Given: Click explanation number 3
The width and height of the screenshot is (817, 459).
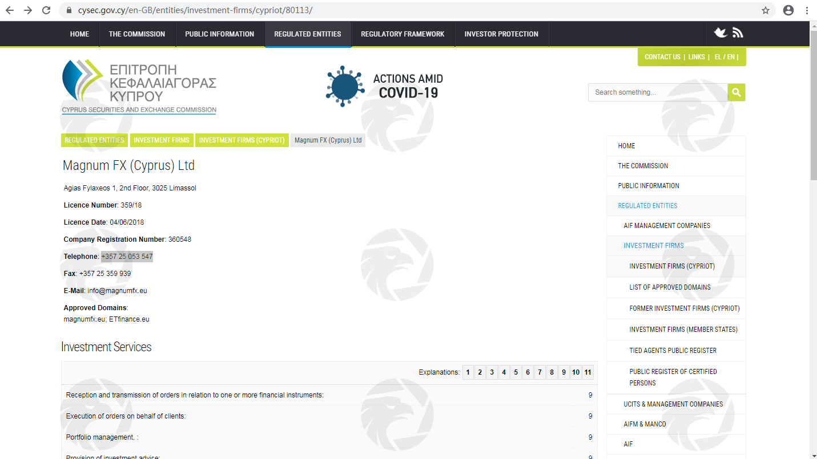Looking at the screenshot, I should (492, 372).
